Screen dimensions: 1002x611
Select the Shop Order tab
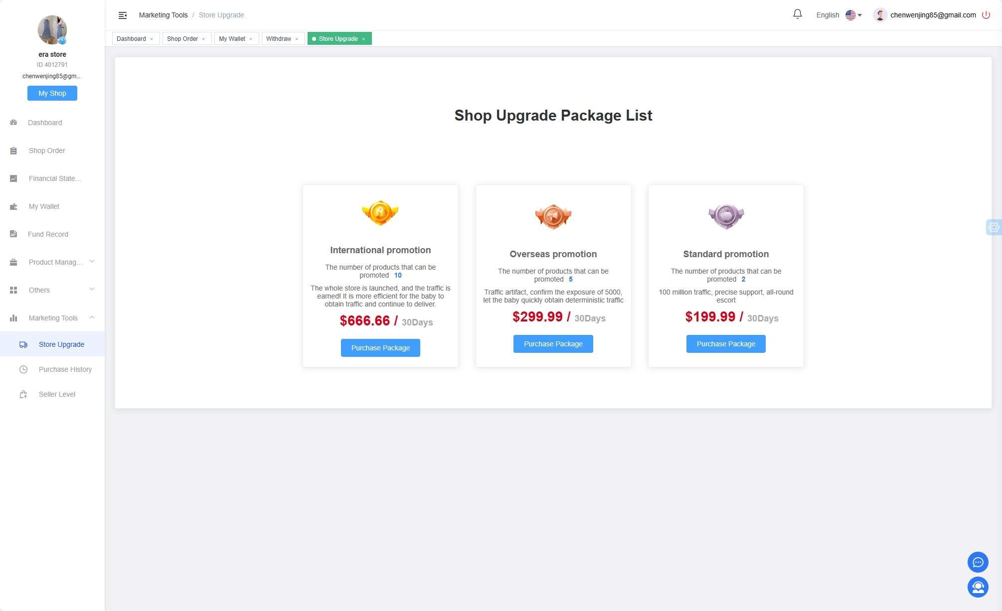tap(182, 39)
